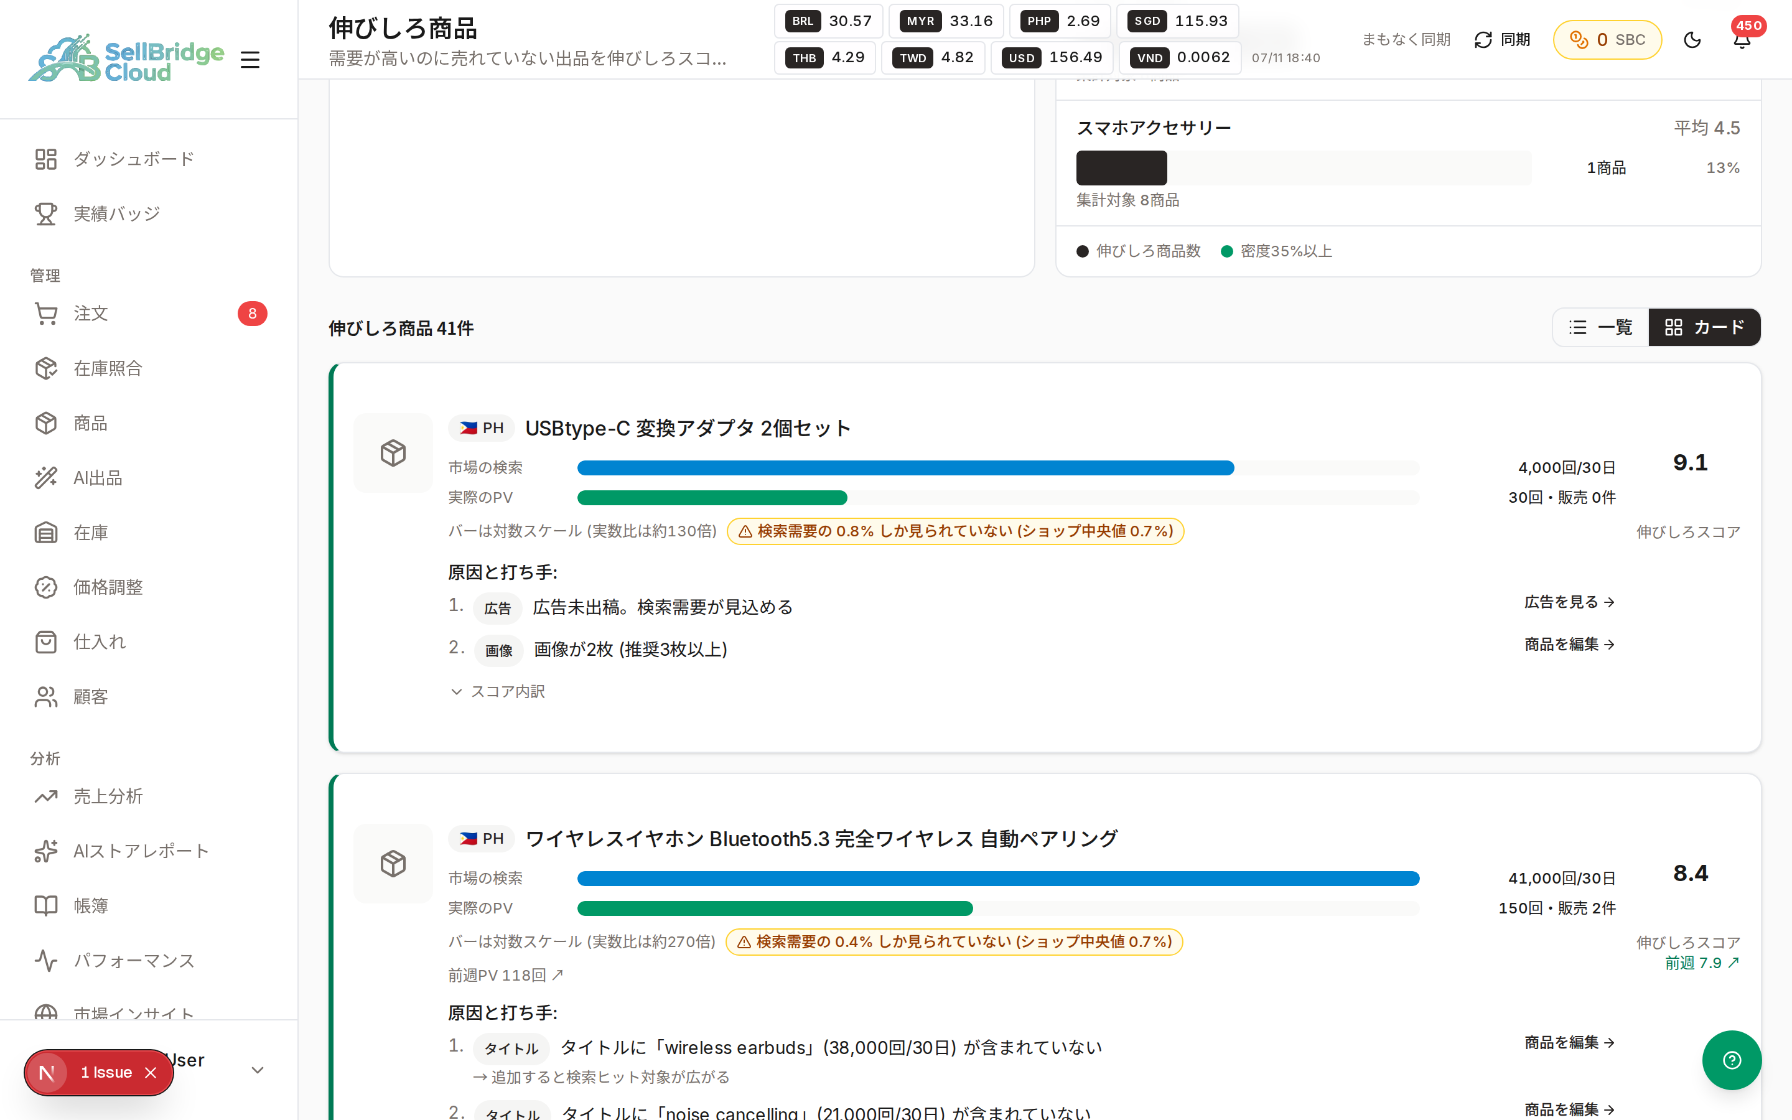Collapse the sidebar with the hamburger icon
The image size is (1792, 1120).
coord(250,59)
